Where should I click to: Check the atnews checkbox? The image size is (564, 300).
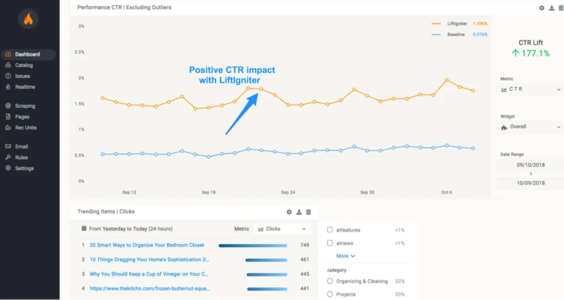coord(330,243)
